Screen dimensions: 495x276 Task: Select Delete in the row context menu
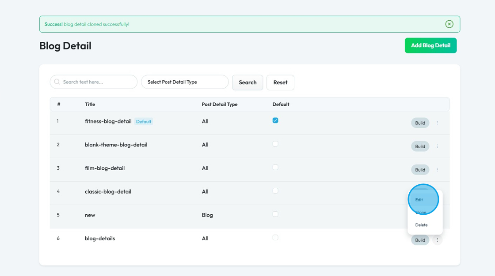click(x=421, y=225)
